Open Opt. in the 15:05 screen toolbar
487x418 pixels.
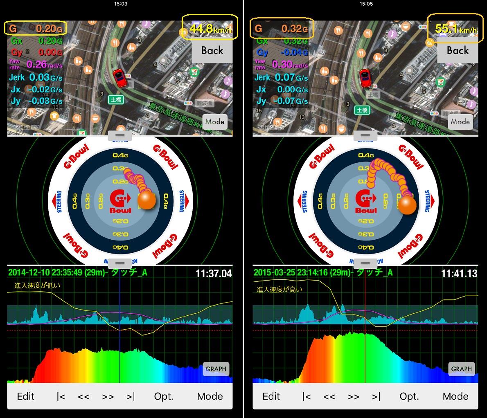409,396
